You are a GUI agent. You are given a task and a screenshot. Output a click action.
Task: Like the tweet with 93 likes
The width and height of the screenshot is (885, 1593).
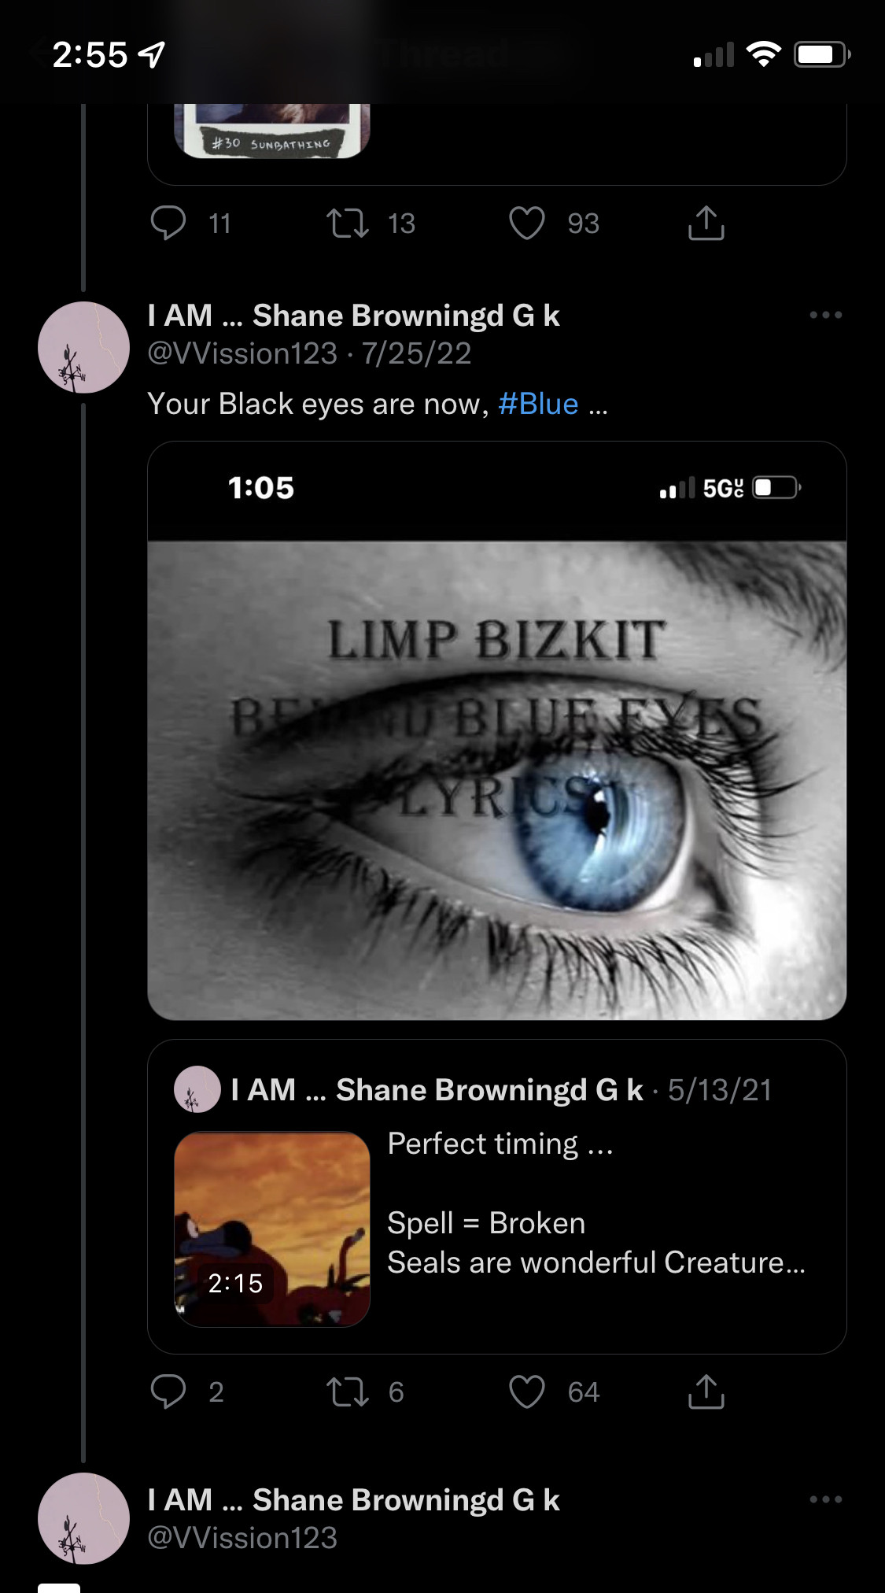pos(527,223)
